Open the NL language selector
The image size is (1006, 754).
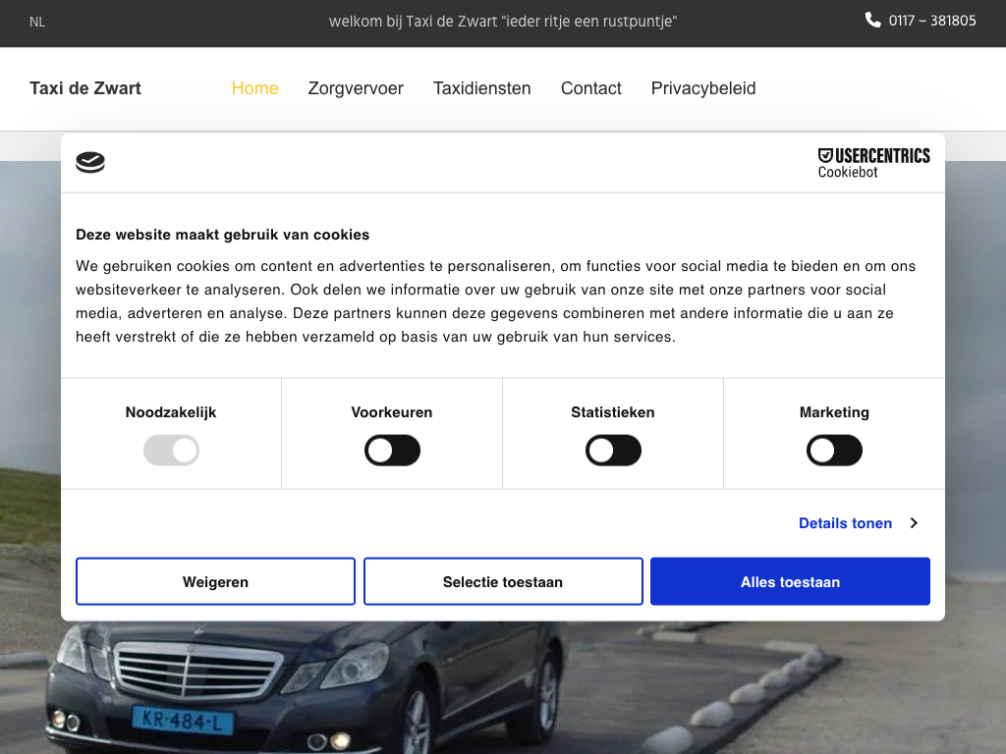point(37,22)
